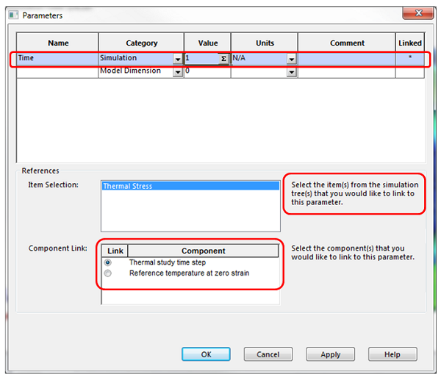Click the Comment cell of the Time row
Screen dimensions: 441x380
click(x=346, y=58)
